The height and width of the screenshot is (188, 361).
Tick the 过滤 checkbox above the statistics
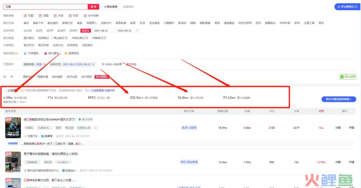tap(5, 90)
